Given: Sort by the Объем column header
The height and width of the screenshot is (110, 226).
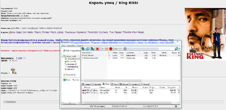Looking at the screenshot, I should [x=115, y=53].
